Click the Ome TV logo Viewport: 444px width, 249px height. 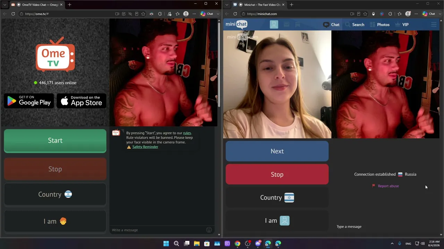pos(55,54)
